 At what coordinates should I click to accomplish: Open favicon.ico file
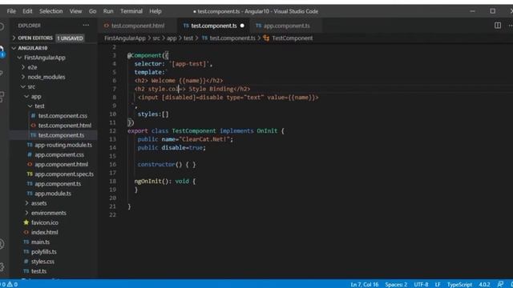(45, 222)
